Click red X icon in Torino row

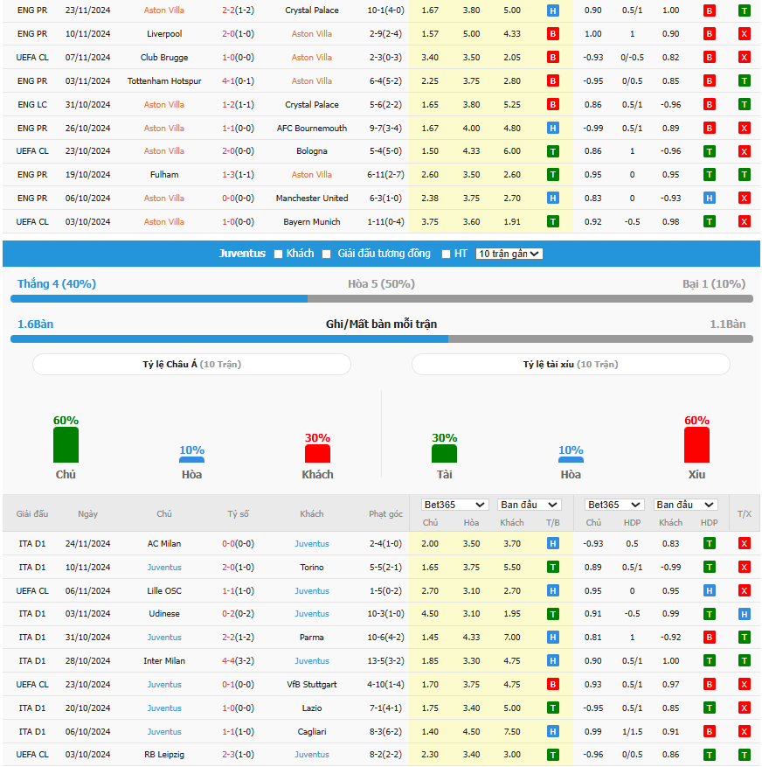tap(744, 567)
